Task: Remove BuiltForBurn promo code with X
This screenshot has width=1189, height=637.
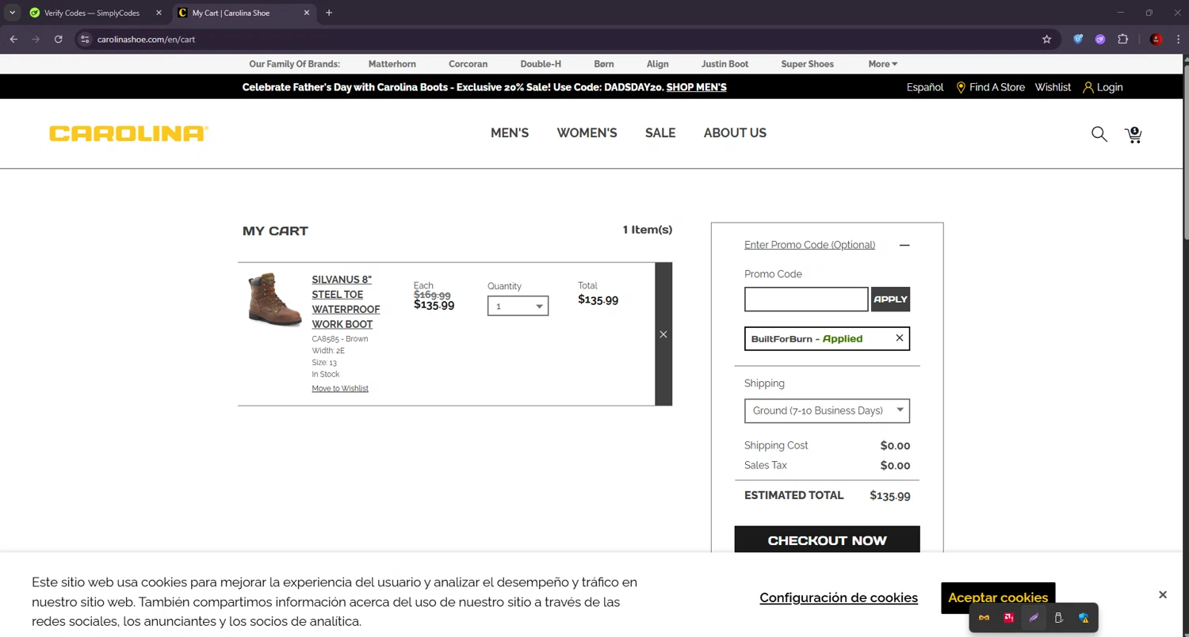Action: (899, 338)
